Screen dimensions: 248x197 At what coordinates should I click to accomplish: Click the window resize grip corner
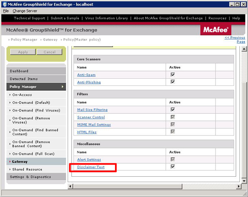(245, 194)
